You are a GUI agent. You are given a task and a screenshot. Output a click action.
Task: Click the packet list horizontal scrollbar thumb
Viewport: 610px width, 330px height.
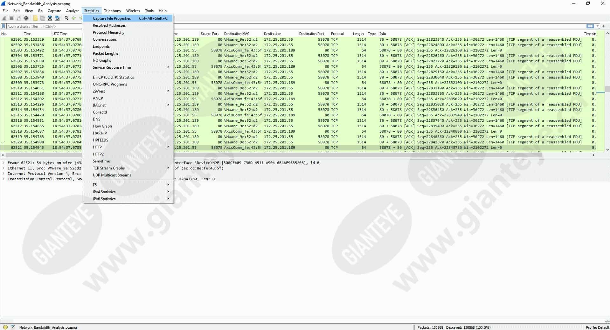pos(274,155)
